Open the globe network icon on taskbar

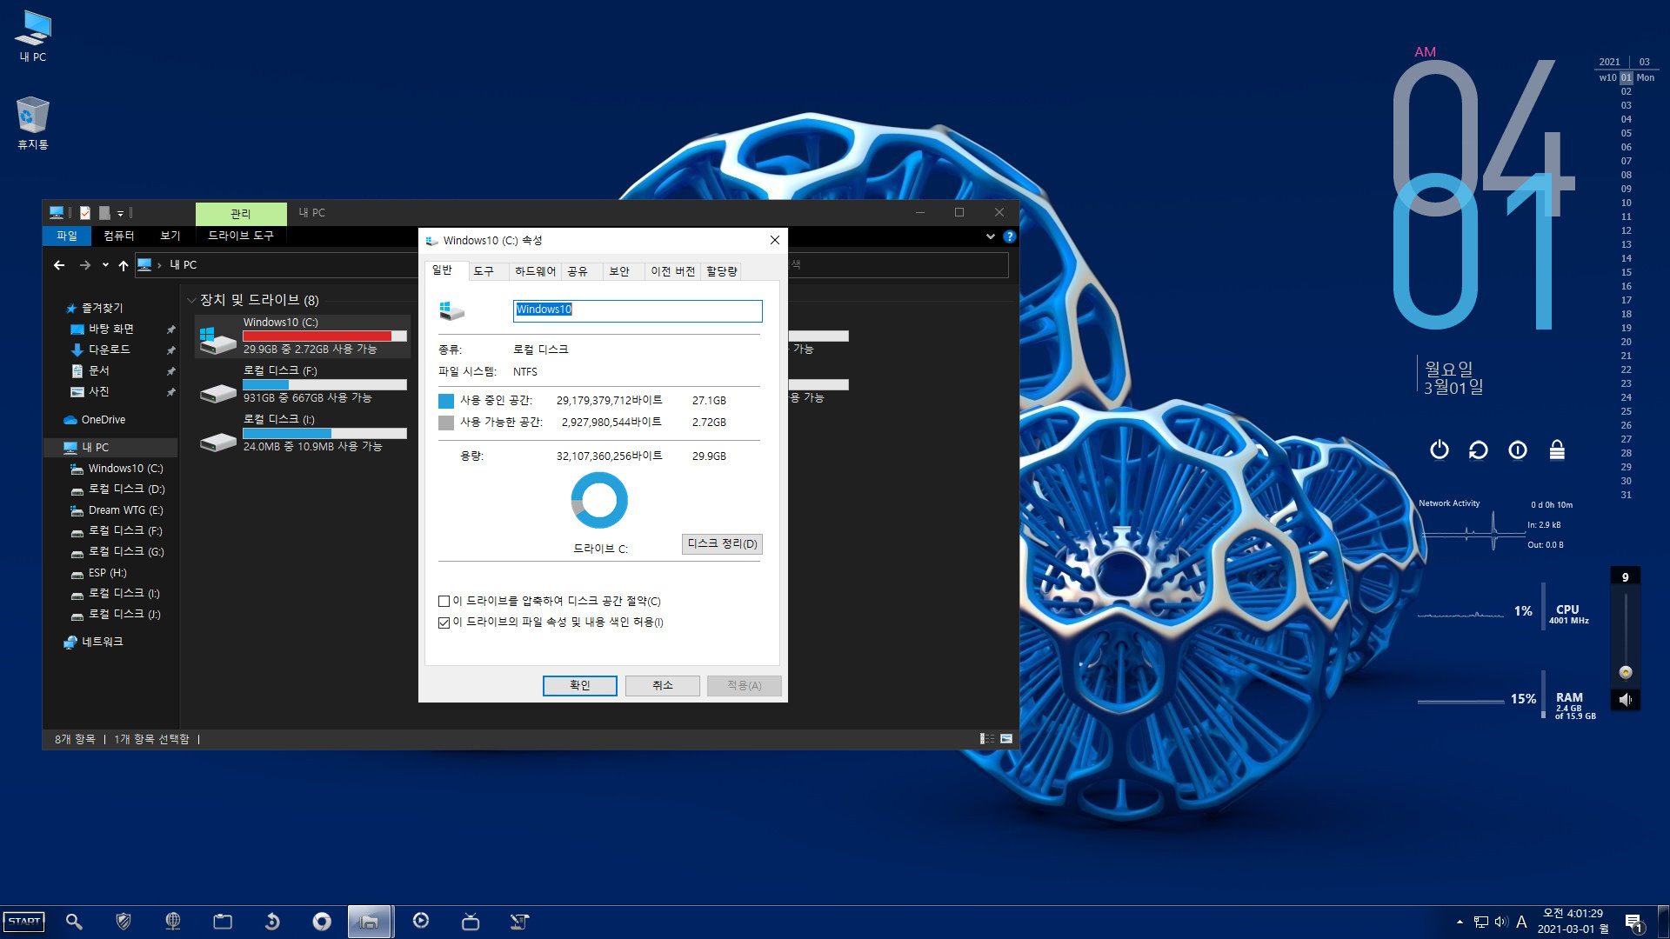(173, 922)
